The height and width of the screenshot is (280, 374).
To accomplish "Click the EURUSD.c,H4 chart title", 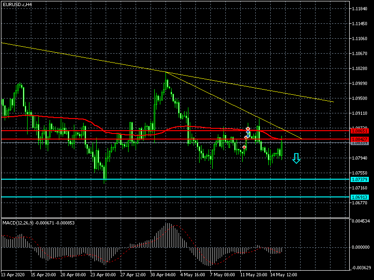I will click(x=17, y=4).
